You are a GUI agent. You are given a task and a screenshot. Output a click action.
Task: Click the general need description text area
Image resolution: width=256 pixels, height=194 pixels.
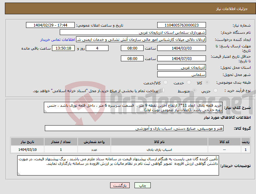133,107
